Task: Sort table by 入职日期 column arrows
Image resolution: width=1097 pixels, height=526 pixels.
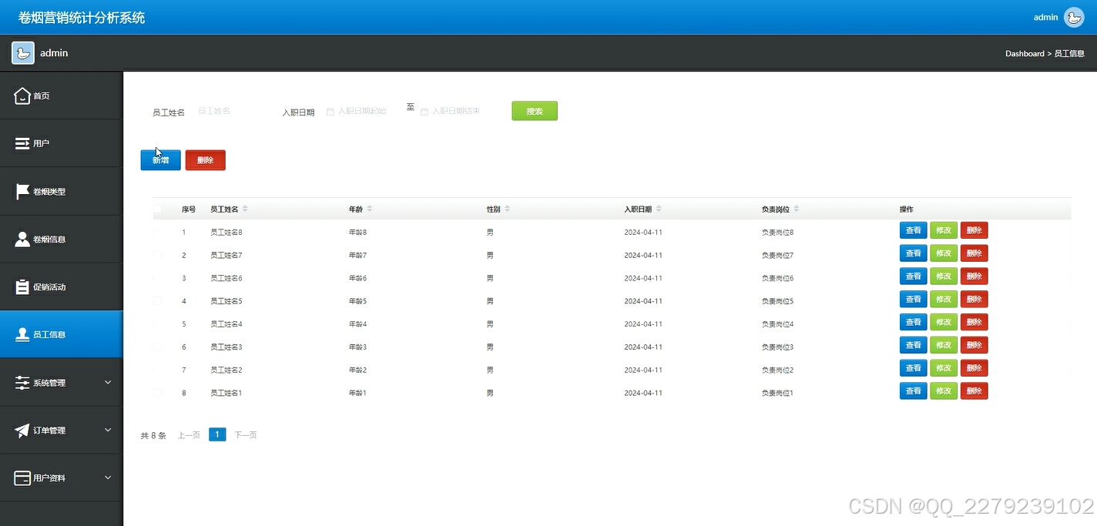Action: coord(660,209)
